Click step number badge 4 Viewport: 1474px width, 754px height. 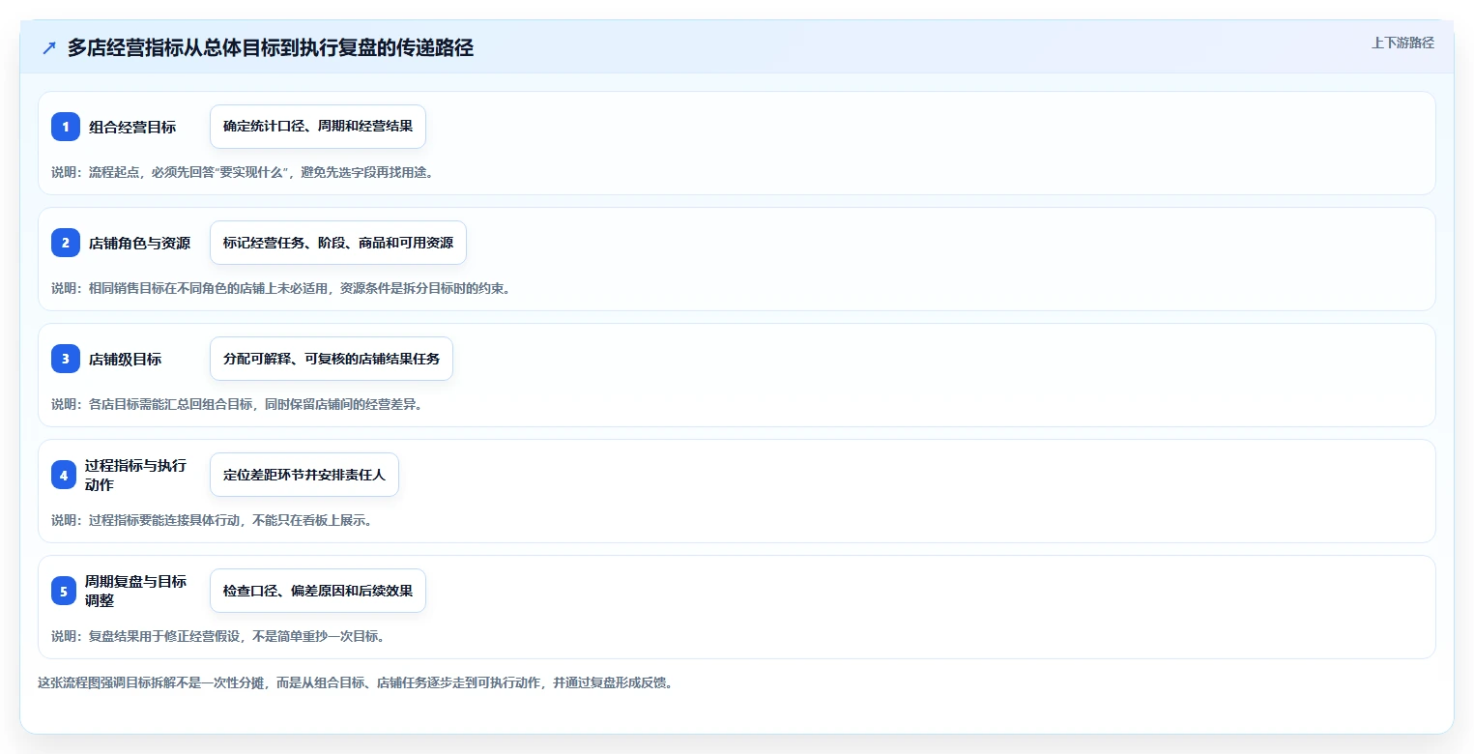tap(64, 475)
